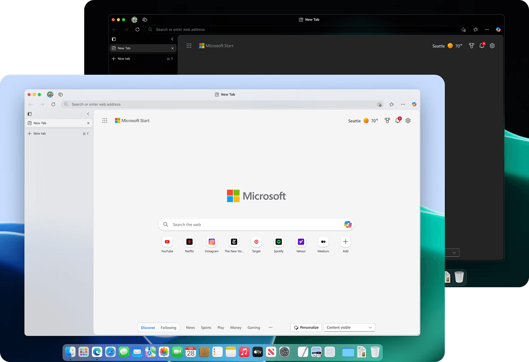Select the New Tab vertical tab in front window

pos(59,123)
